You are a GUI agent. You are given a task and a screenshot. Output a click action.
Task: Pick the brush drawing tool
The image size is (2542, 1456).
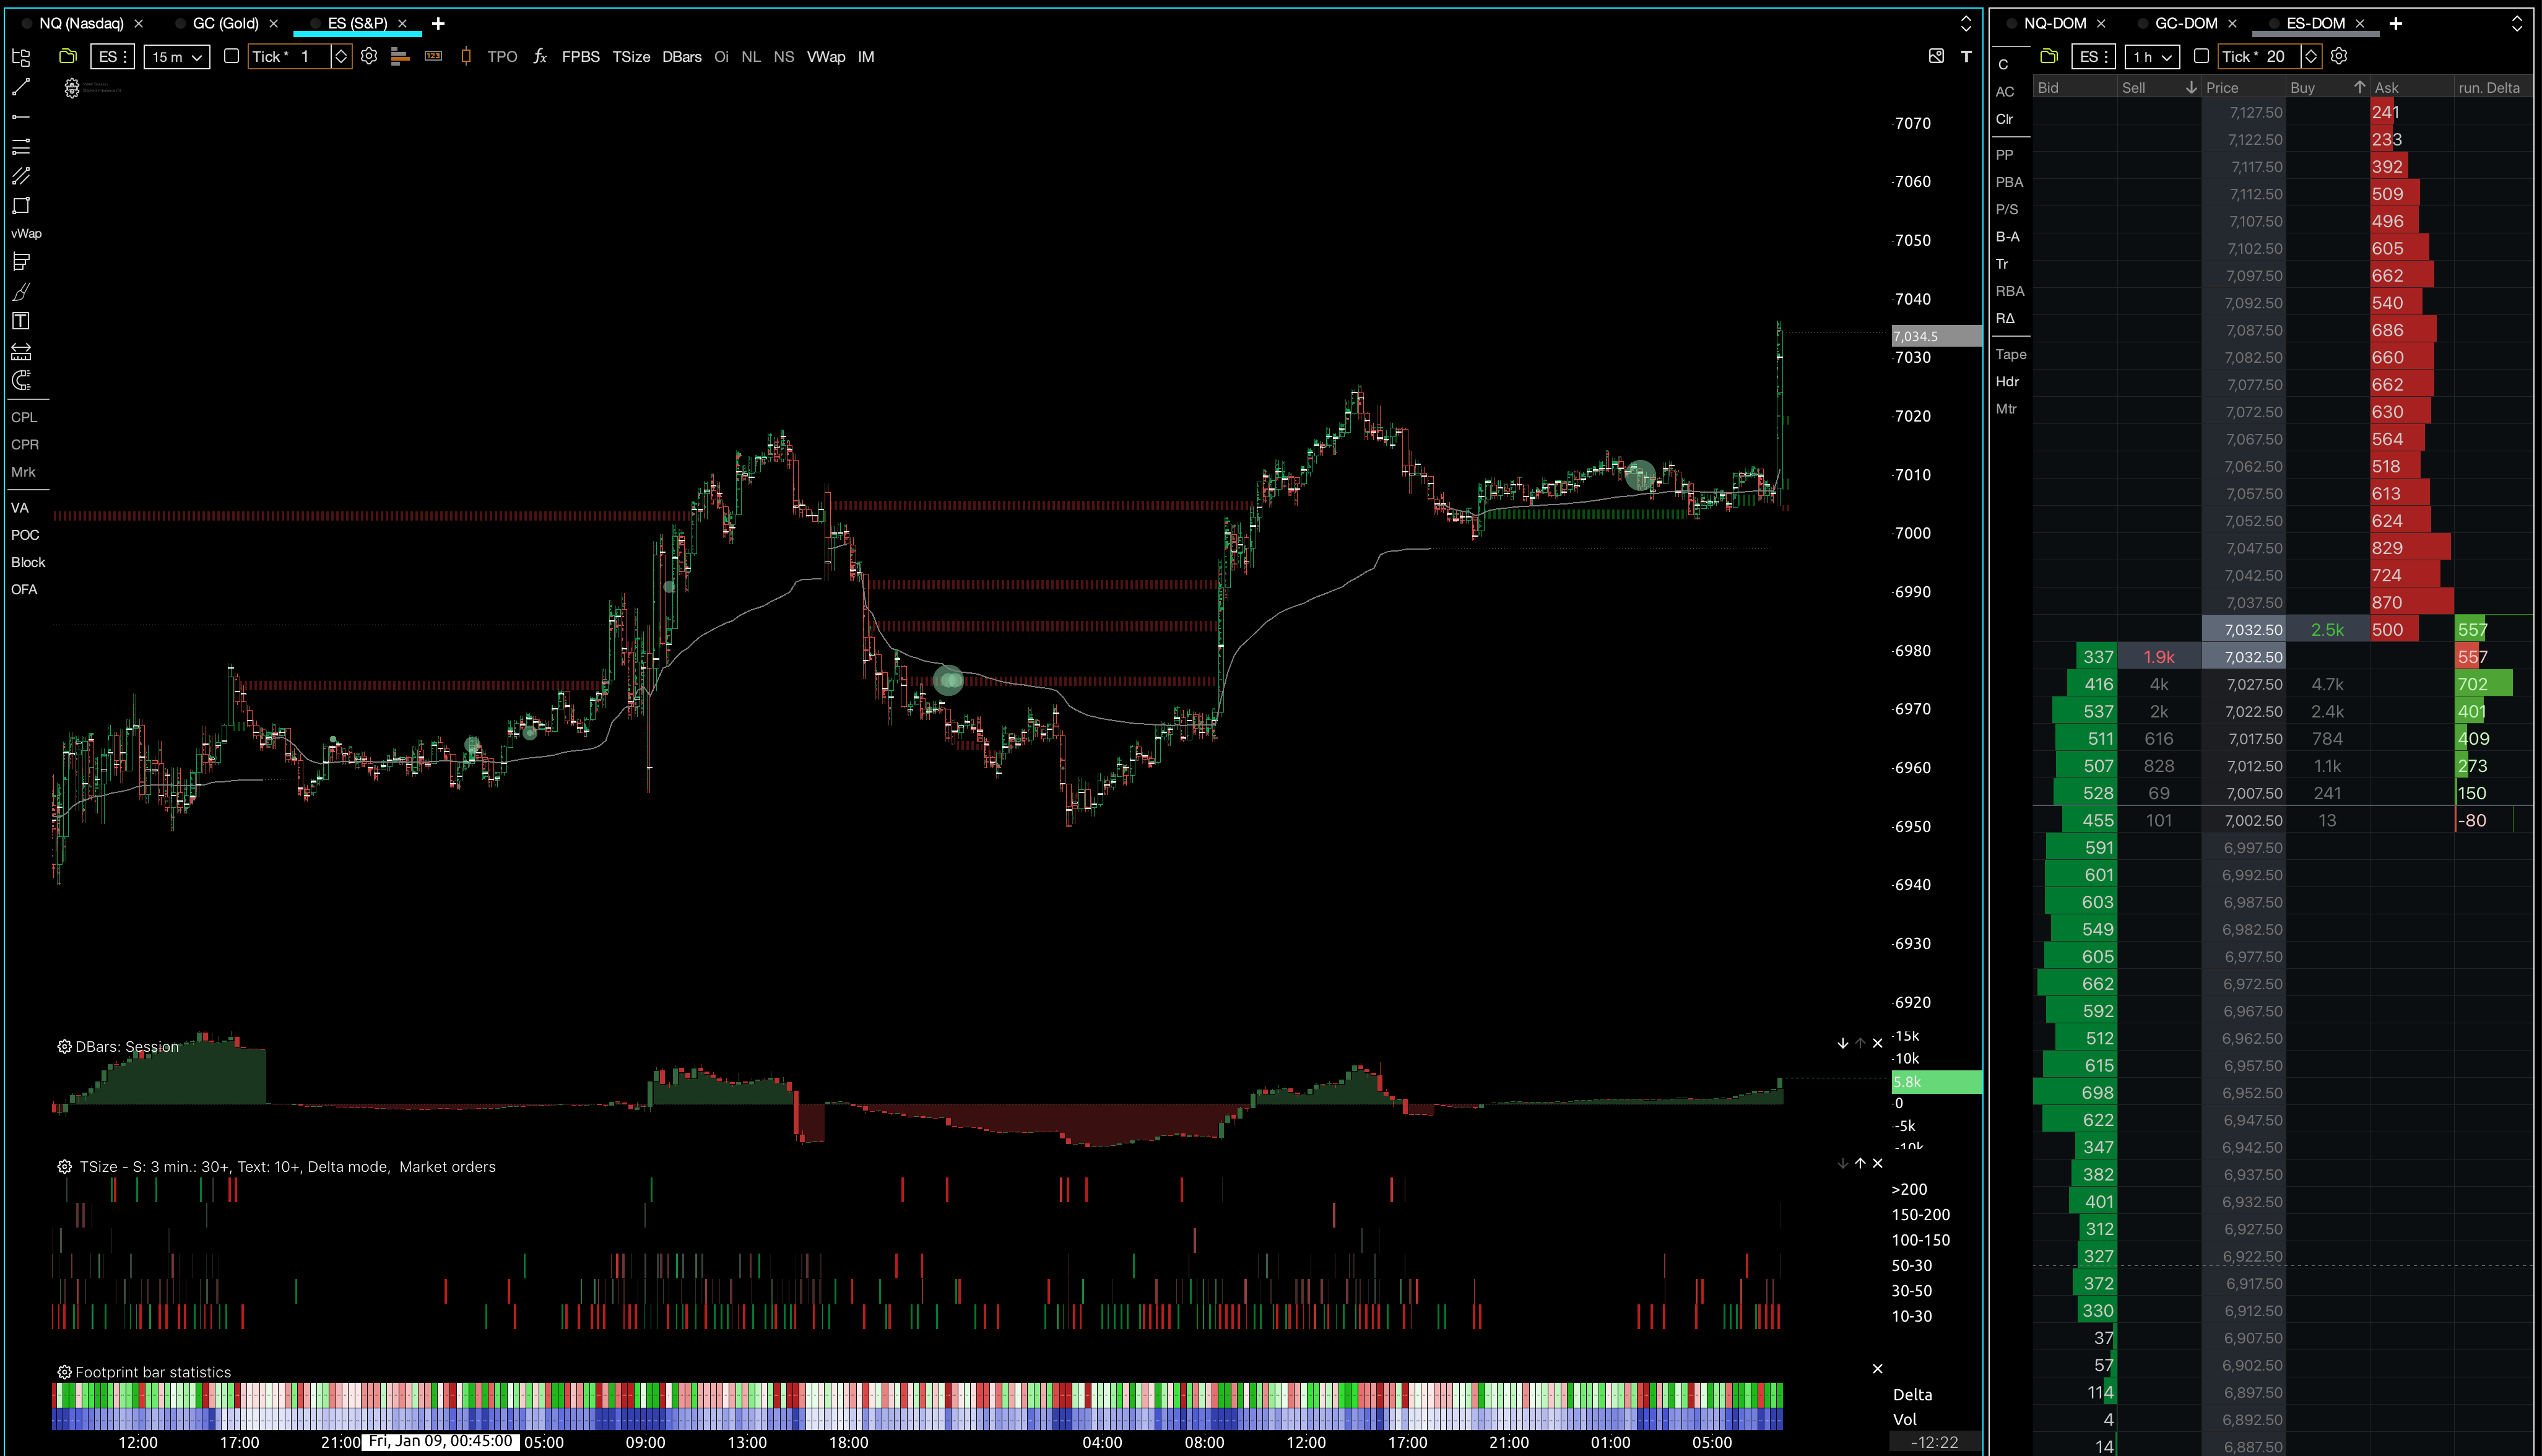click(x=21, y=292)
